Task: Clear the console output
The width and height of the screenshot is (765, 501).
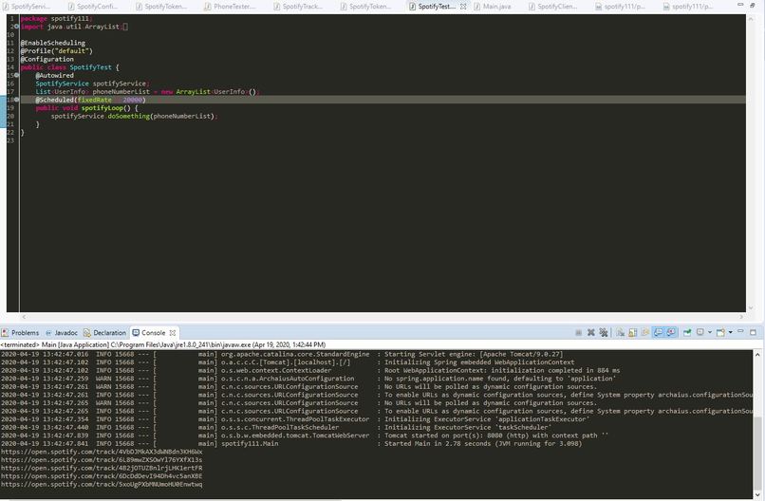Action: click(x=620, y=332)
